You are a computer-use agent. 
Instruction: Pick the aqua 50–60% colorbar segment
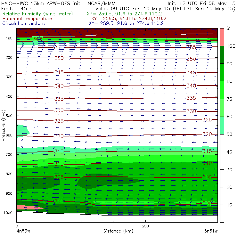pos(222,126)
